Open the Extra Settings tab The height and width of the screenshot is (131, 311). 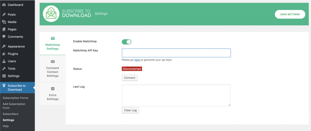[53, 93]
